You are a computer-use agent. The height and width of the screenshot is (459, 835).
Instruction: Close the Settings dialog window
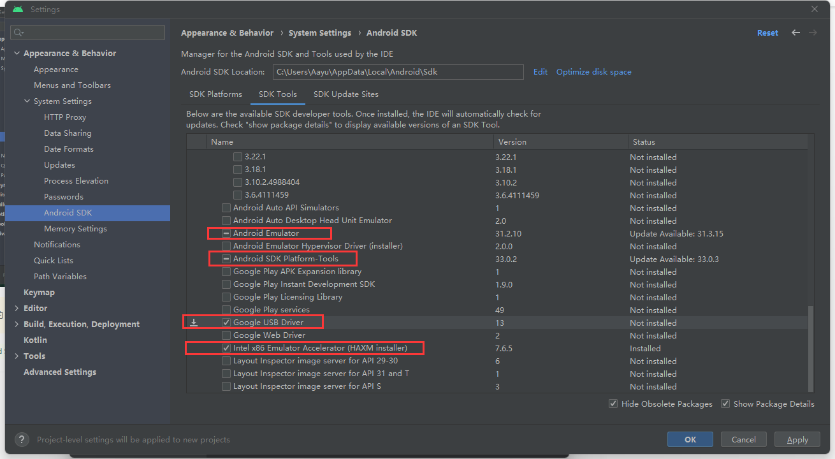point(815,9)
